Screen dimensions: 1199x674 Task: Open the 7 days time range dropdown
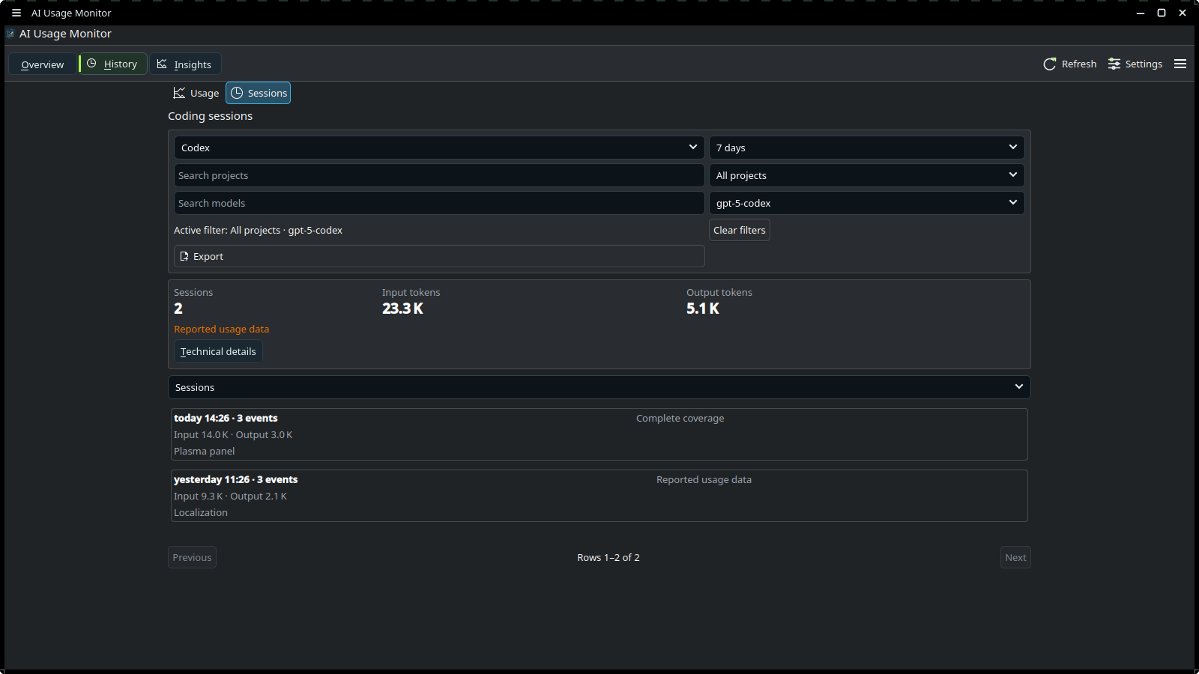click(867, 148)
